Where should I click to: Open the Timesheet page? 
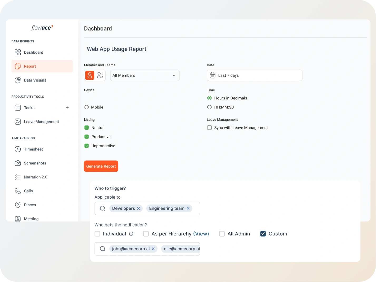33,149
